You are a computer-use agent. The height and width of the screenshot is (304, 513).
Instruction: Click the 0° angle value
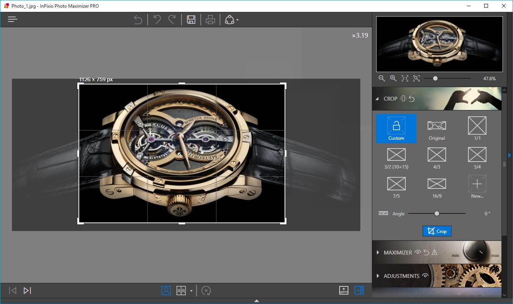(x=487, y=213)
